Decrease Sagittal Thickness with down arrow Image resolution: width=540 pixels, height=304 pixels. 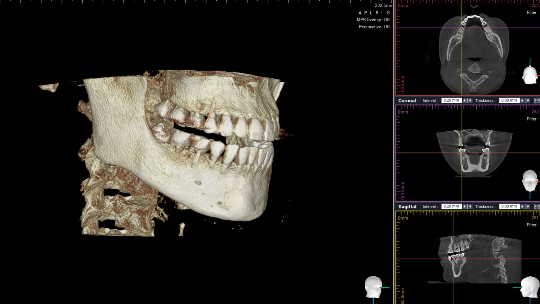tap(528, 206)
